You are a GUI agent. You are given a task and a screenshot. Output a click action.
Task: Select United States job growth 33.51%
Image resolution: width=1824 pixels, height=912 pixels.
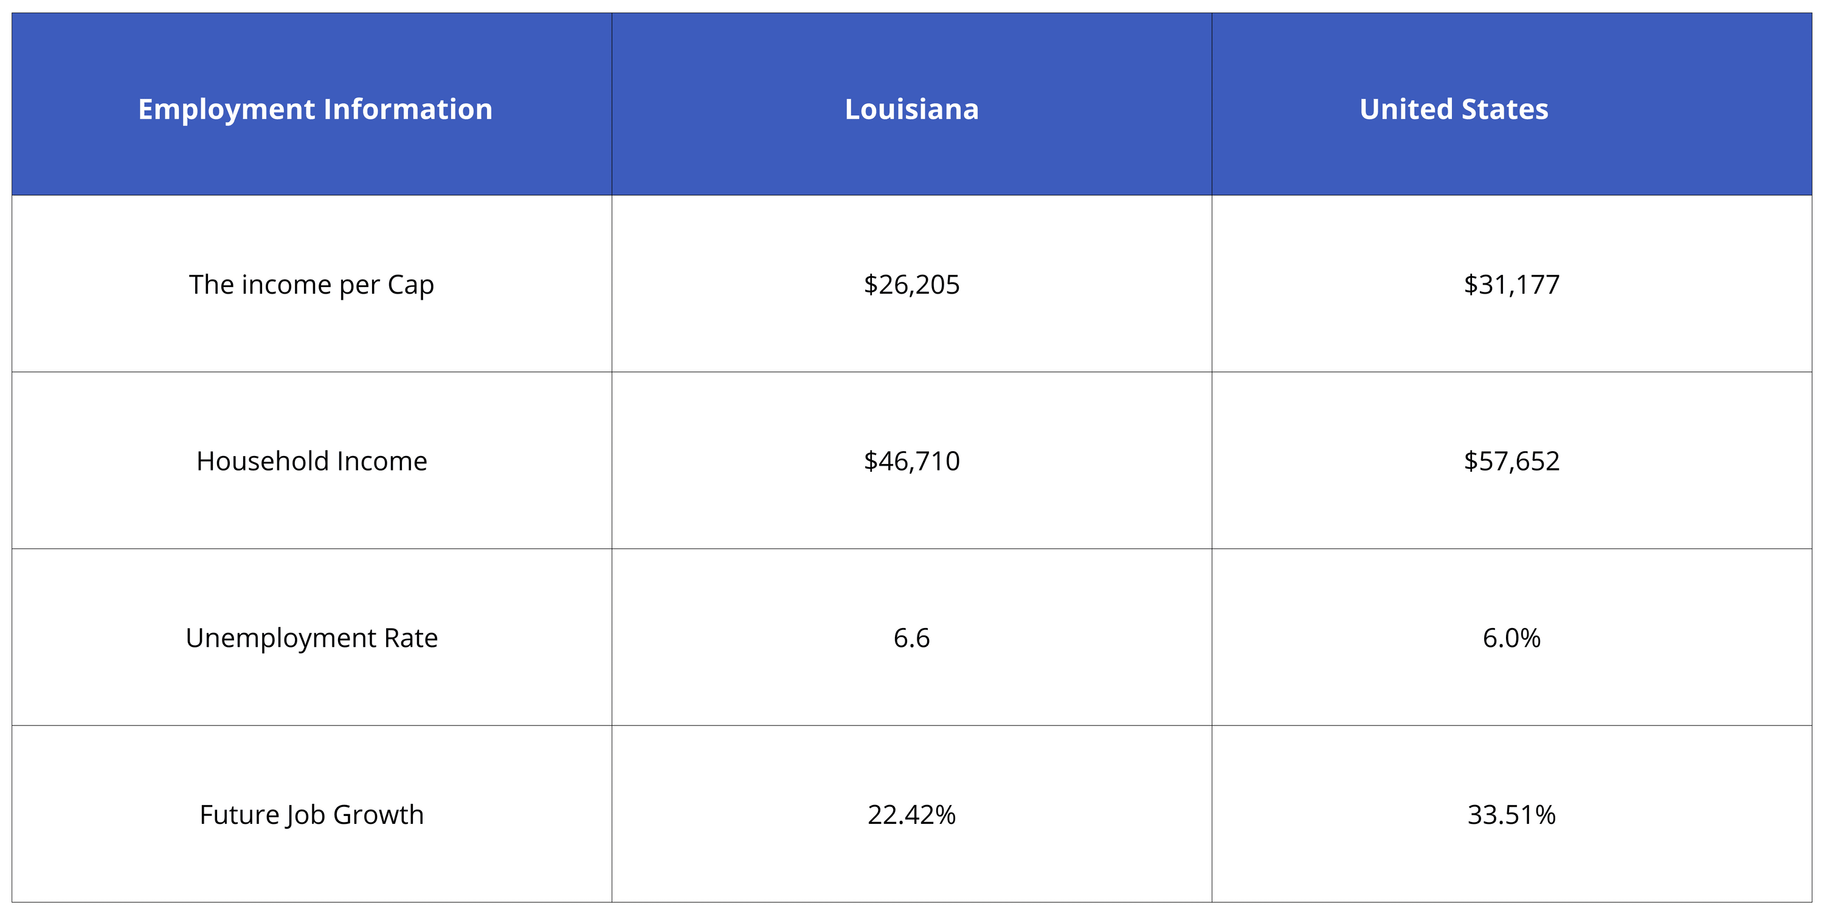(x=1511, y=814)
